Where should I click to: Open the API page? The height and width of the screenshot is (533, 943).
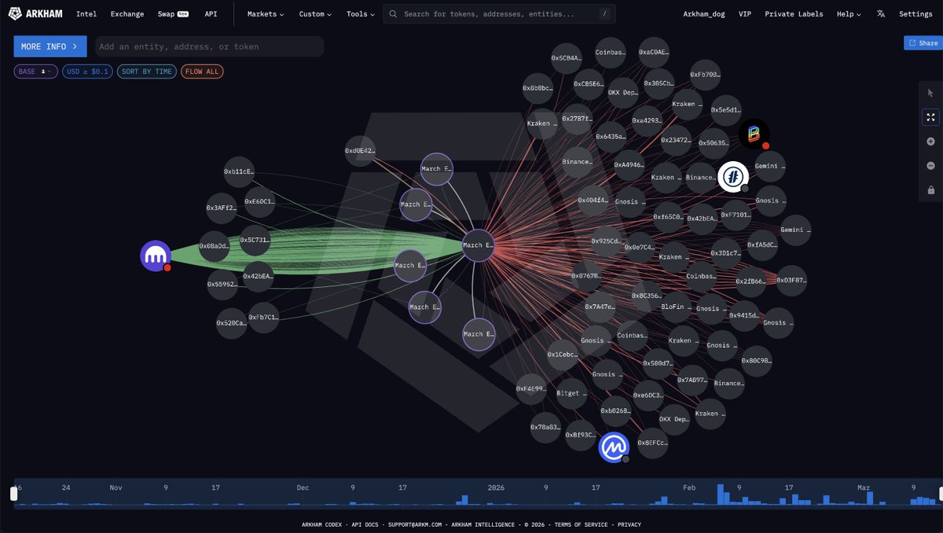pos(211,14)
